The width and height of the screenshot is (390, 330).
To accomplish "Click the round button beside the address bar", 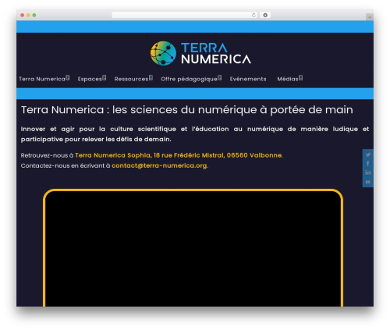I will [265, 15].
